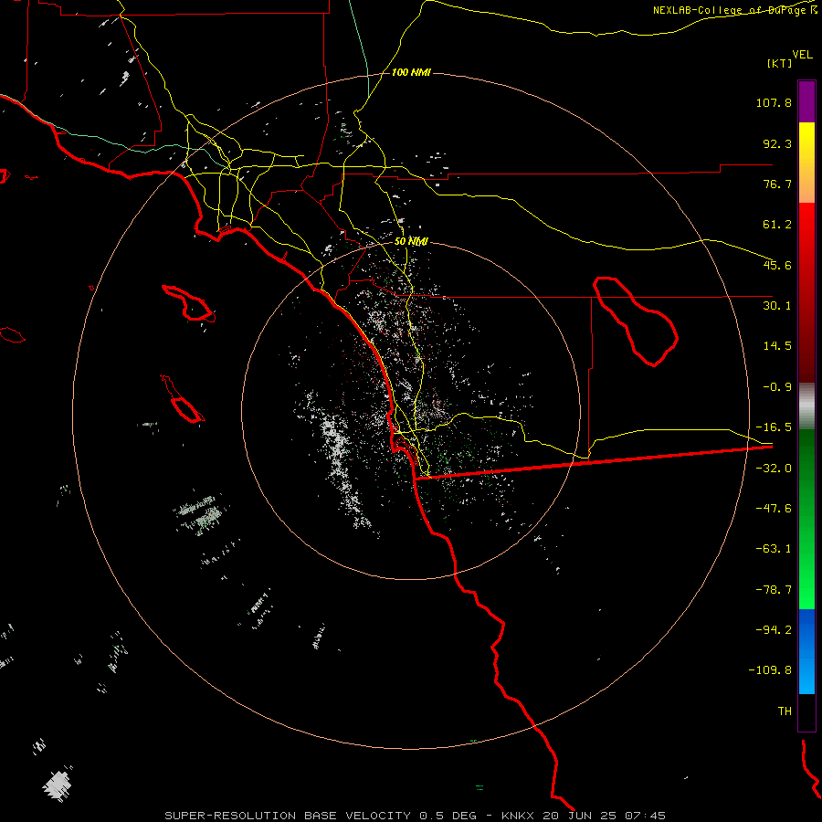Select the -0.9 legend value

click(777, 387)
